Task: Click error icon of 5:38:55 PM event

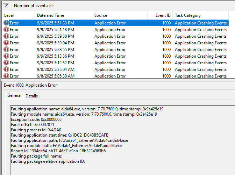Action: tap(6, 49)
